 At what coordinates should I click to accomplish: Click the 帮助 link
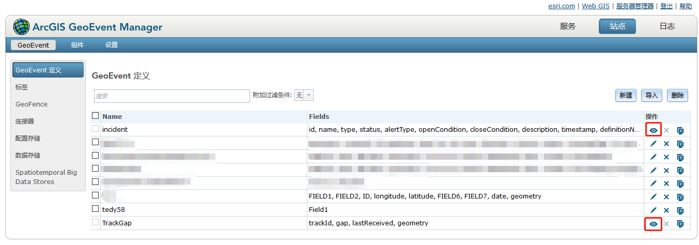pyautogui.click(x=686, y=6)
